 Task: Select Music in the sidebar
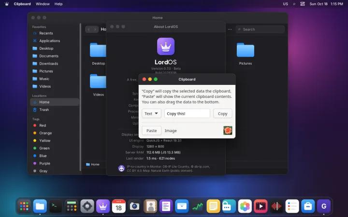55,79
